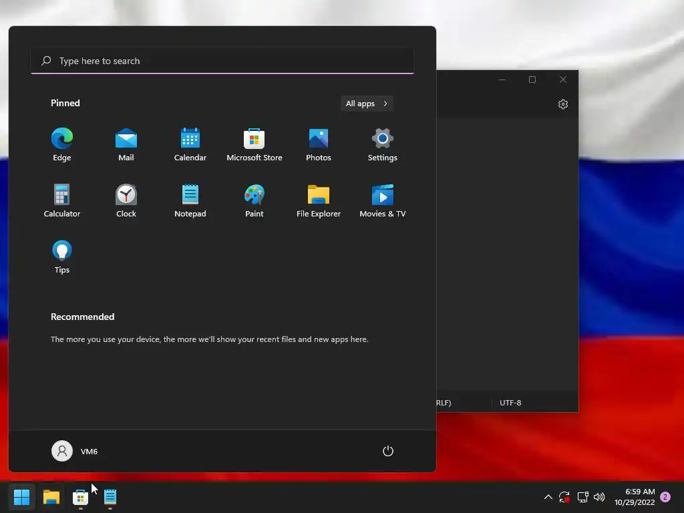Minimize the Notepad window
This screenshot has height=513, width=684.
pos(502,79)
